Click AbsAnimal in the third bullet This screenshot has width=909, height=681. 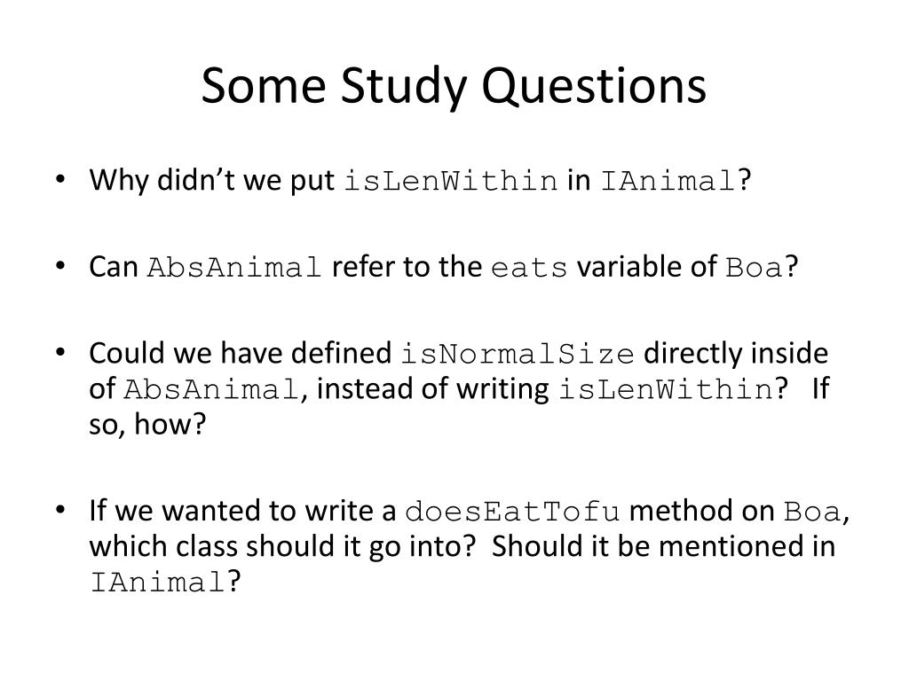[211, 389]
